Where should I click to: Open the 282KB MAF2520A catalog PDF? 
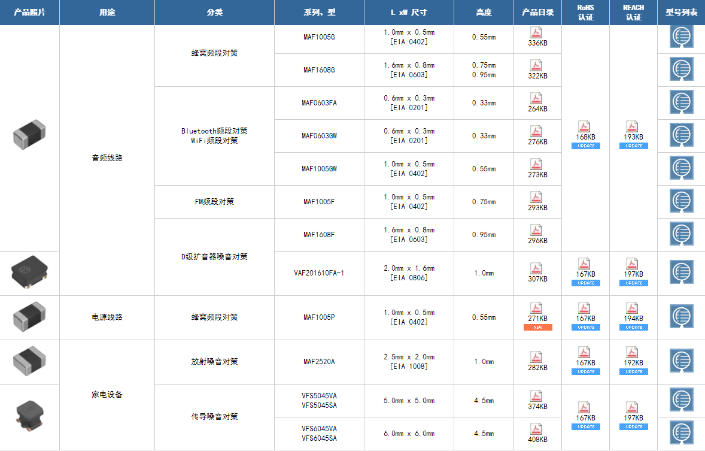coord(537,358)
